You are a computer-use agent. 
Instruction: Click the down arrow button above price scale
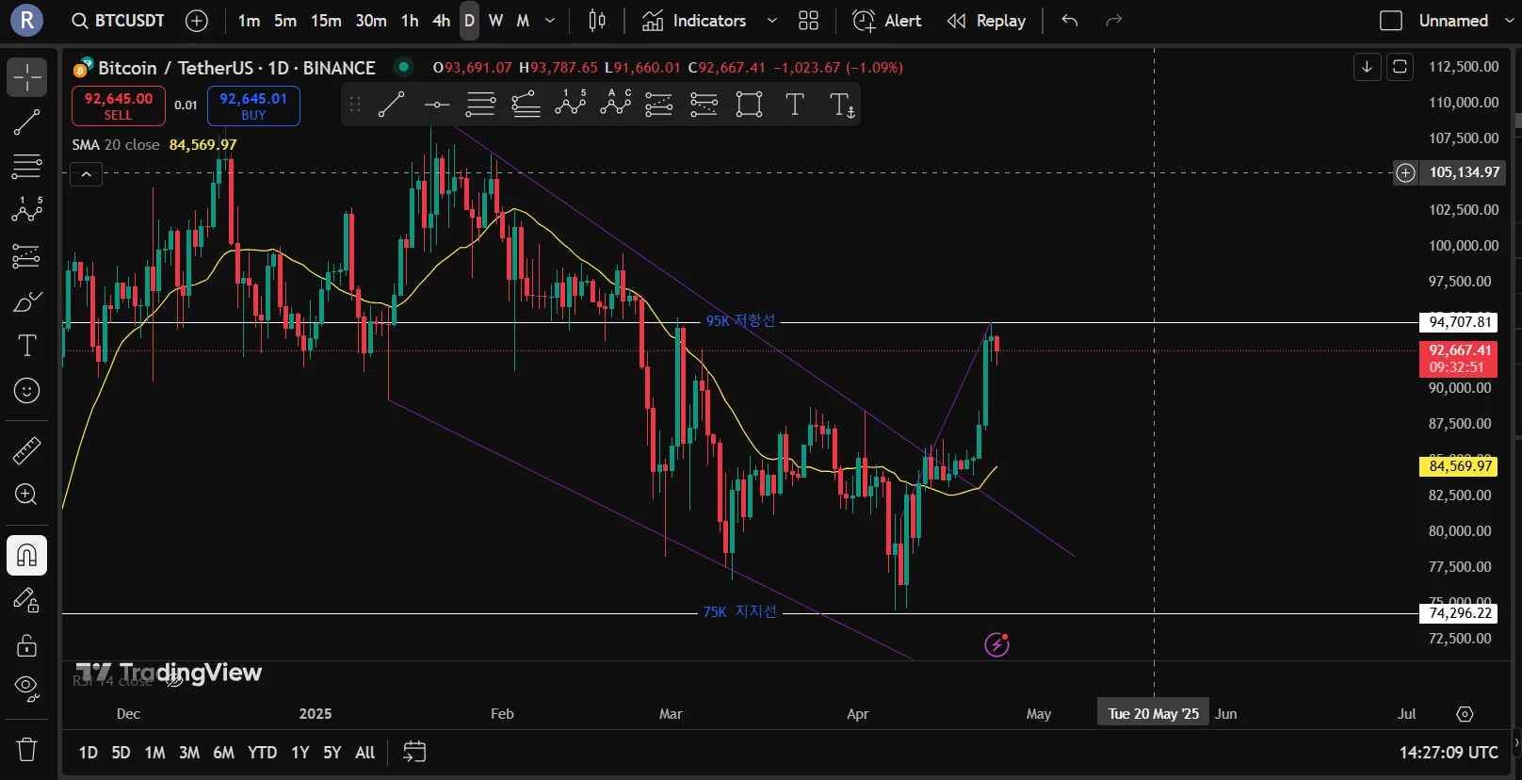coord(1367,67)
